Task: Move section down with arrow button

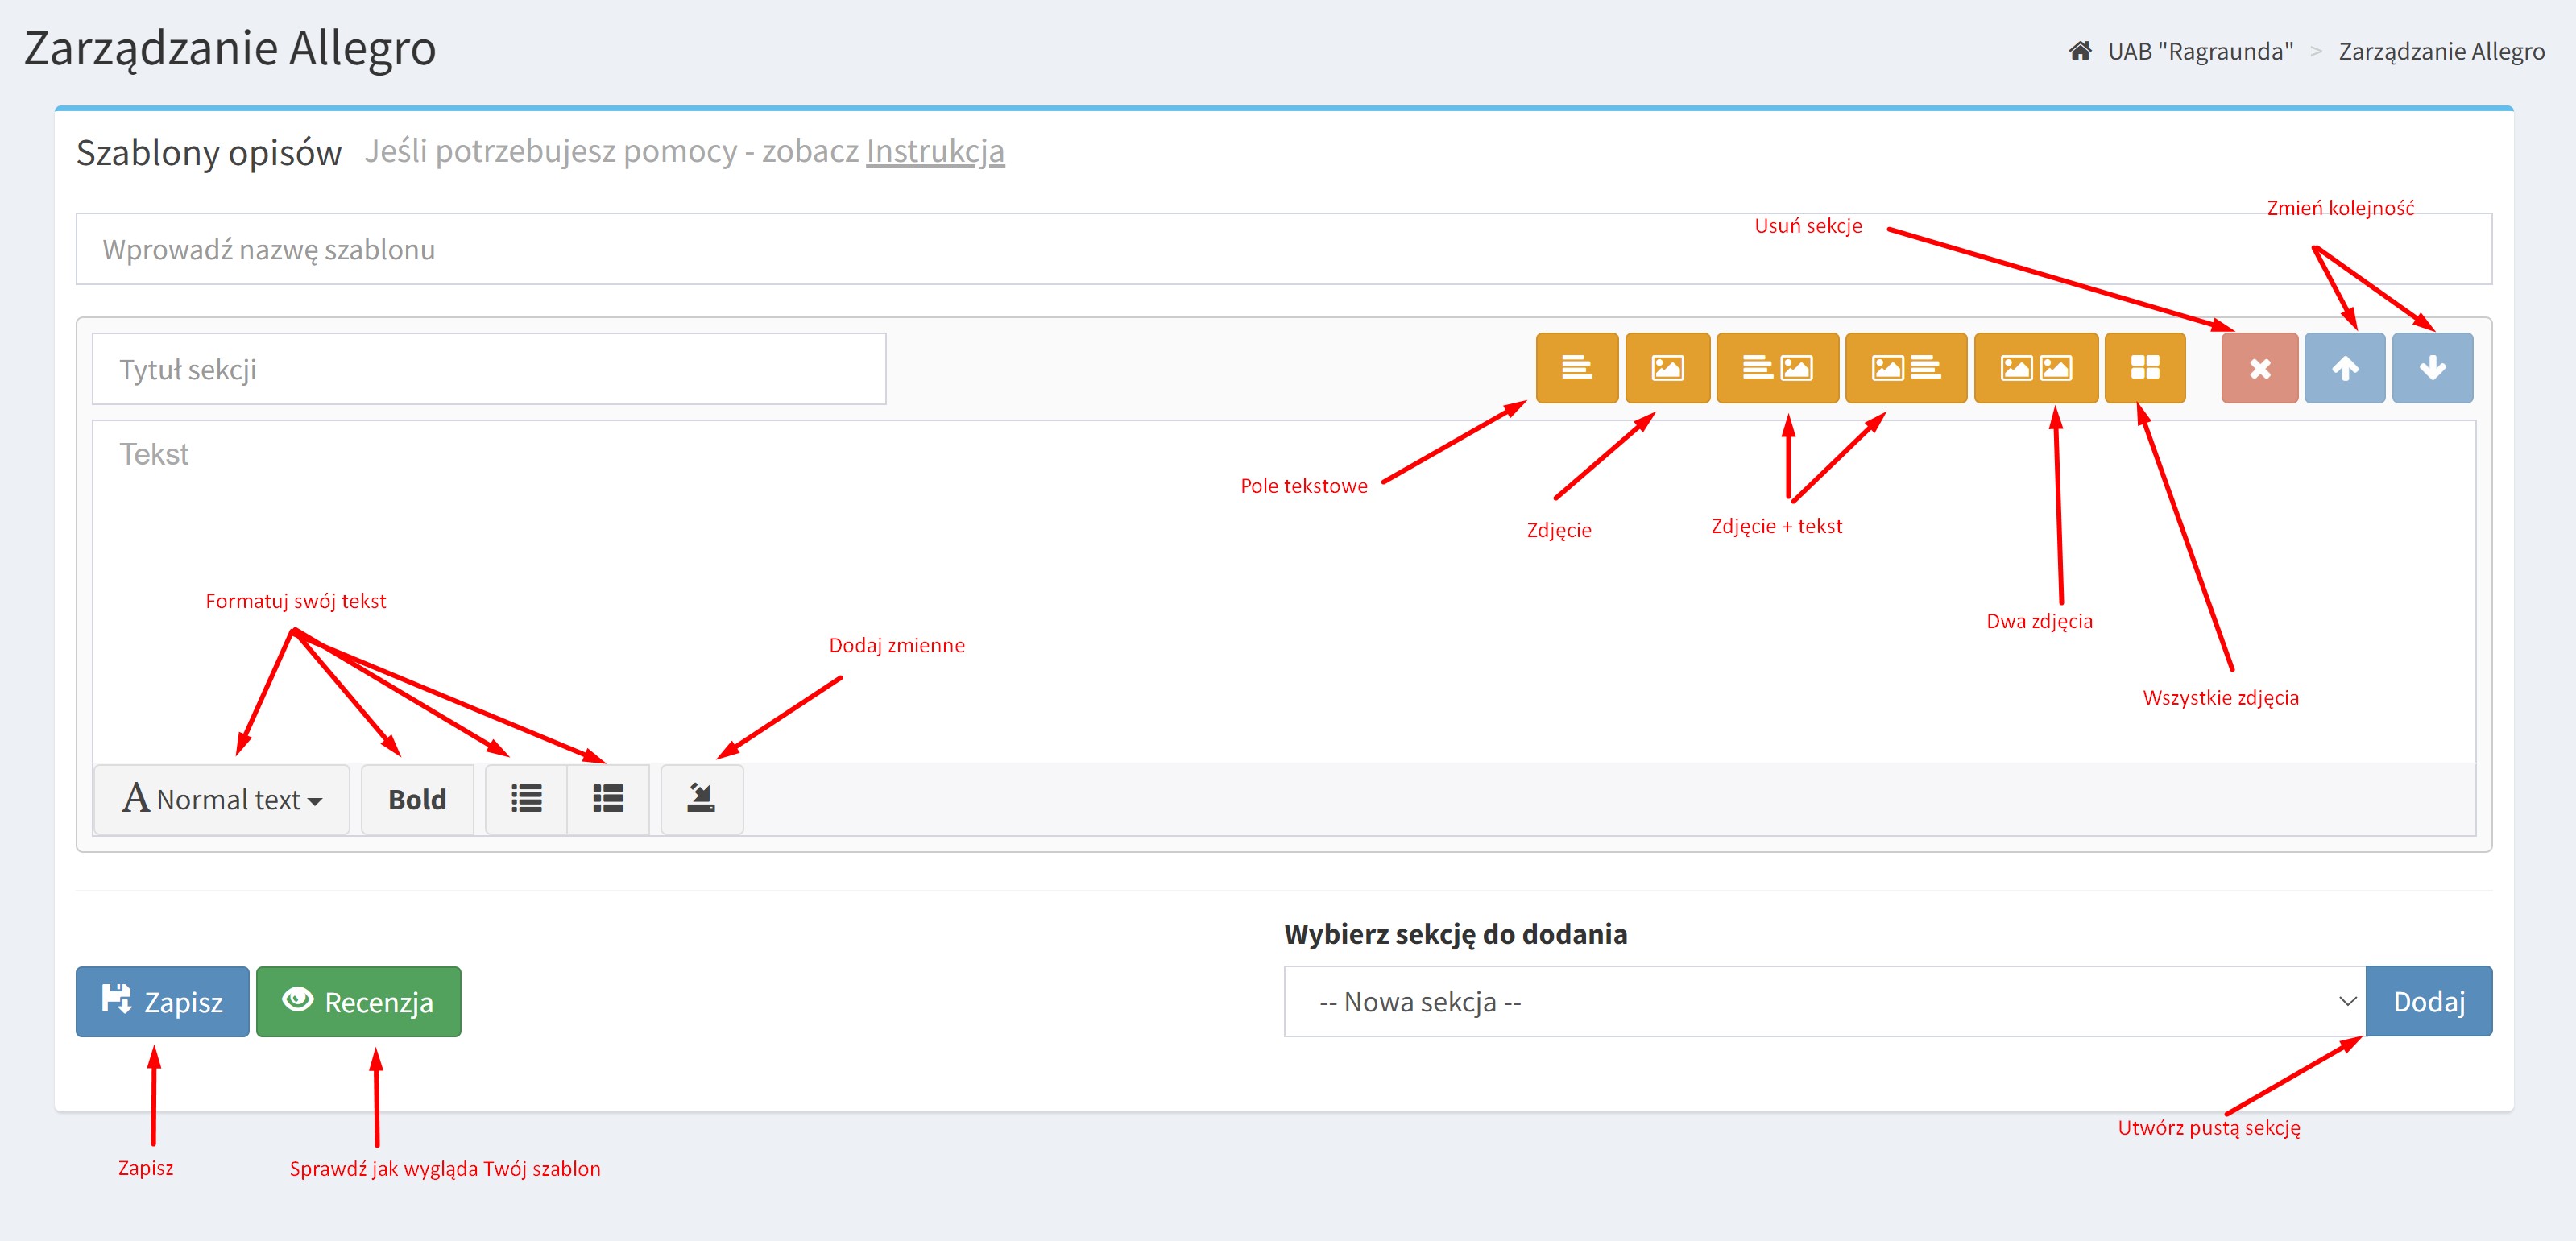Action: (2431, 368)
